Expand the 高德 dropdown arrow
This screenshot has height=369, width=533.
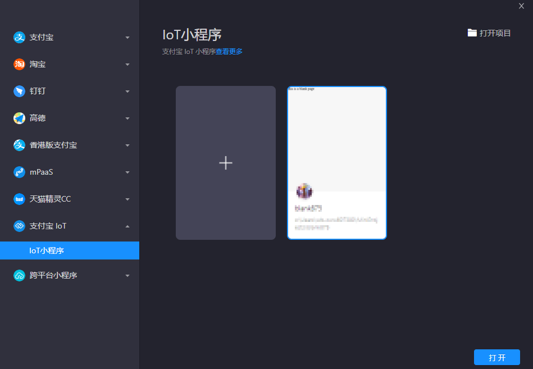coord(127,119)
